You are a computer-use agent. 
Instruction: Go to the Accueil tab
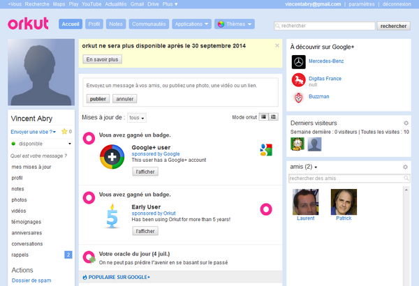point(71,24)
